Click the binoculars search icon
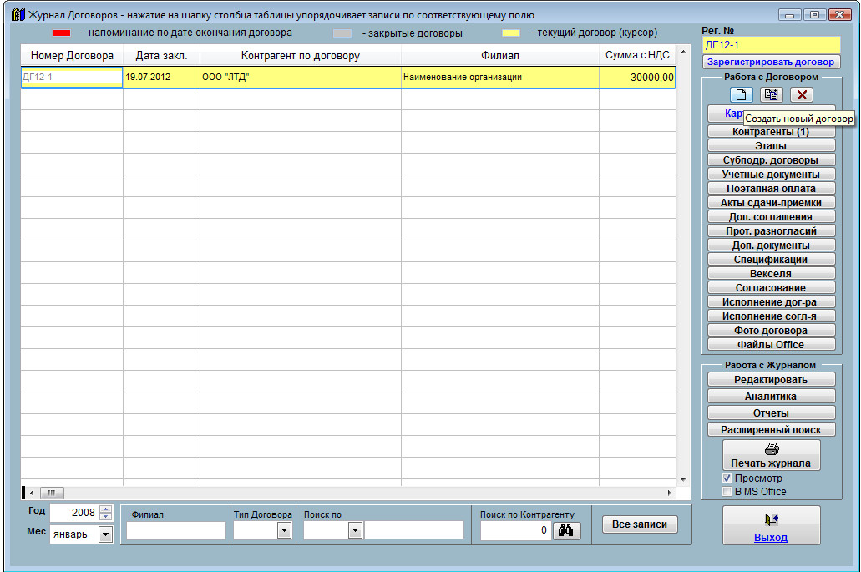Viewport: 861px width, 572px height. pyautogui.click(x=566, y=530)
